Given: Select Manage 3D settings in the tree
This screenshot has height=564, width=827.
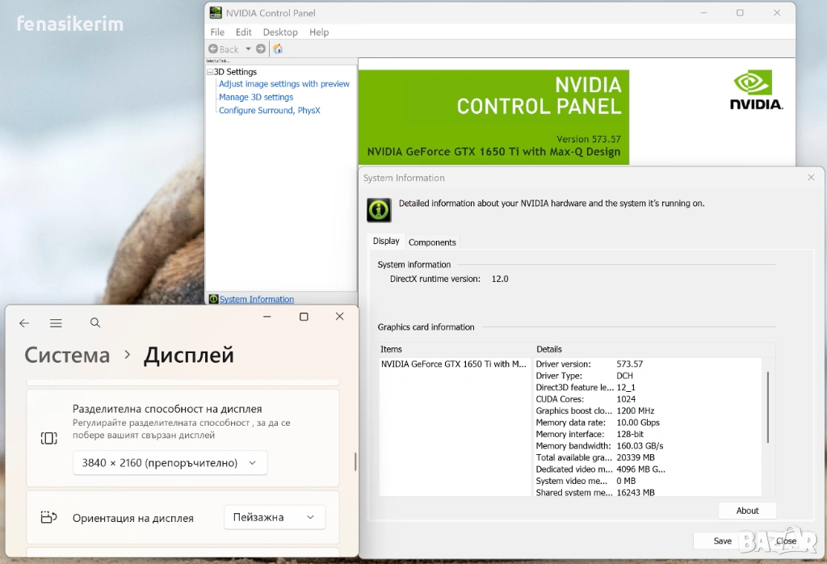Looking at the screenshot, I should 256,97.
